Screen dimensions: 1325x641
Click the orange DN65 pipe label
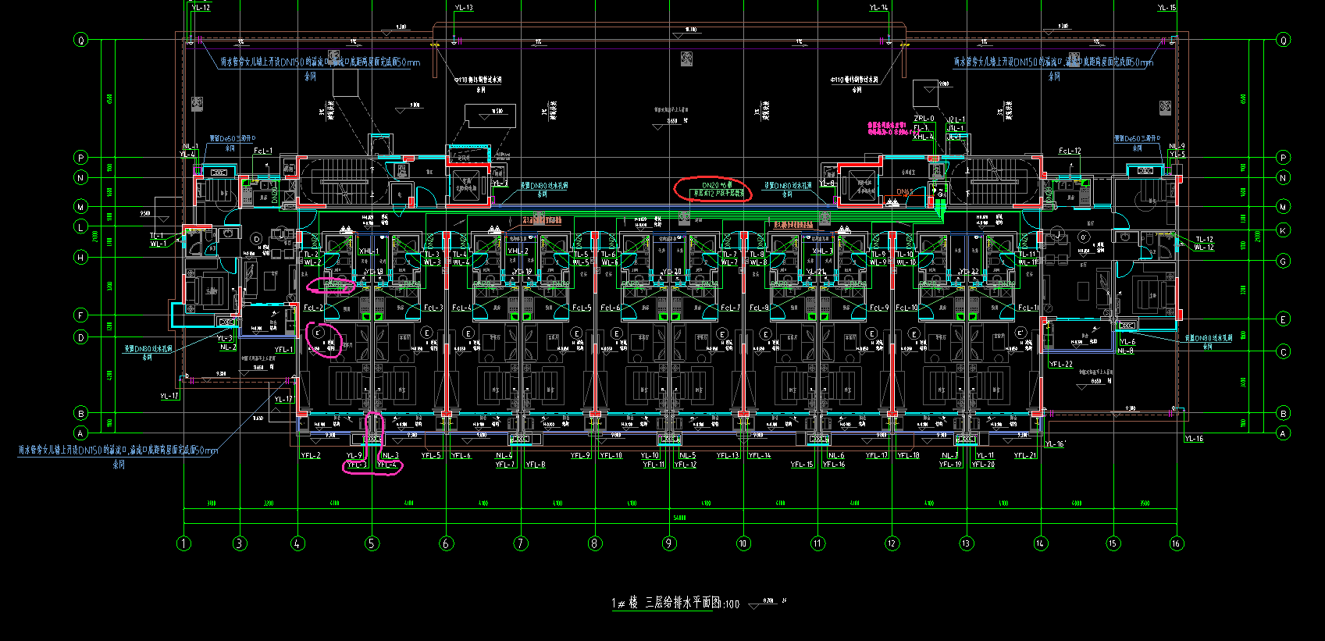coord(905,191)
